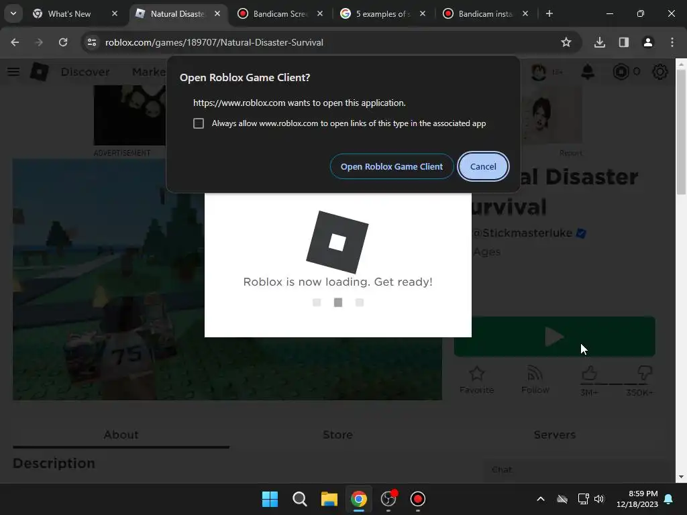Open the Discover page link
This screenshot has height=515, width=687.
coord(85,72)
